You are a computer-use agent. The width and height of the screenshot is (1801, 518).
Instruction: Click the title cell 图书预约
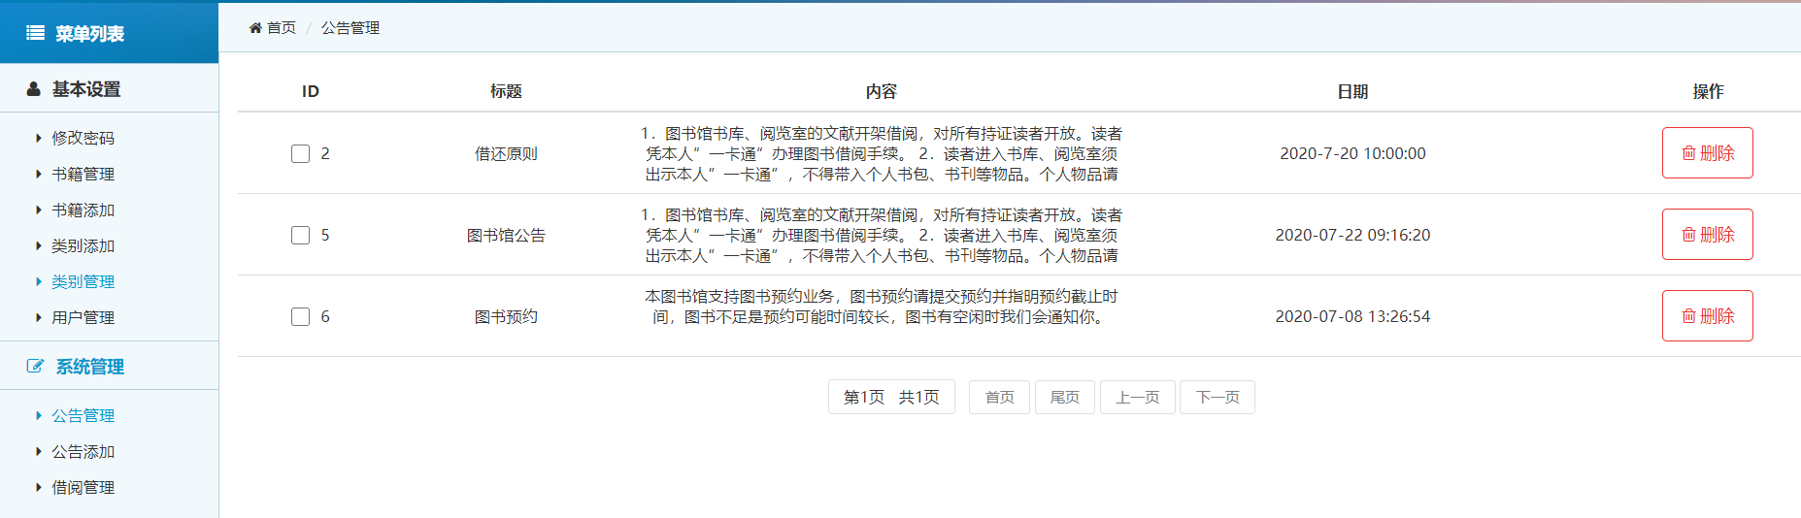click(506, 316)
